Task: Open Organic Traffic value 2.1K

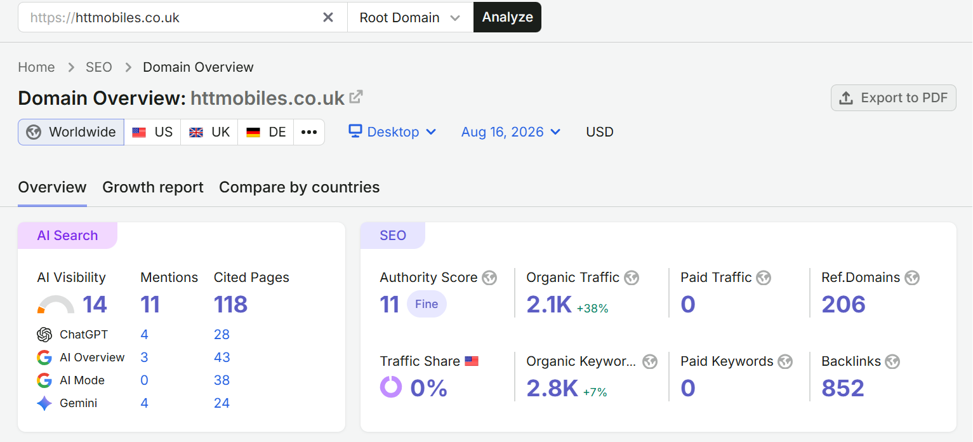Action: click(x=549, y=305)
